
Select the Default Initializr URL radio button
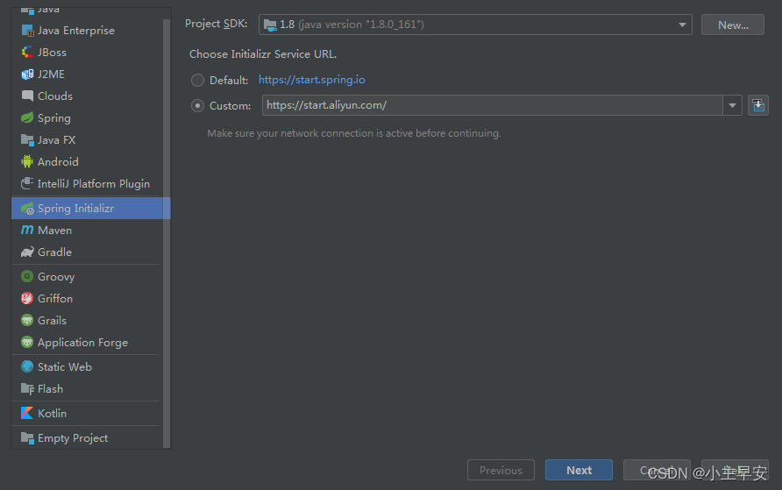[197, 80]
